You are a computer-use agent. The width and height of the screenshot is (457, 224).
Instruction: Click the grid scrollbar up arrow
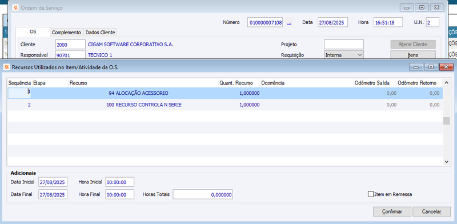[x=447, y=83]
